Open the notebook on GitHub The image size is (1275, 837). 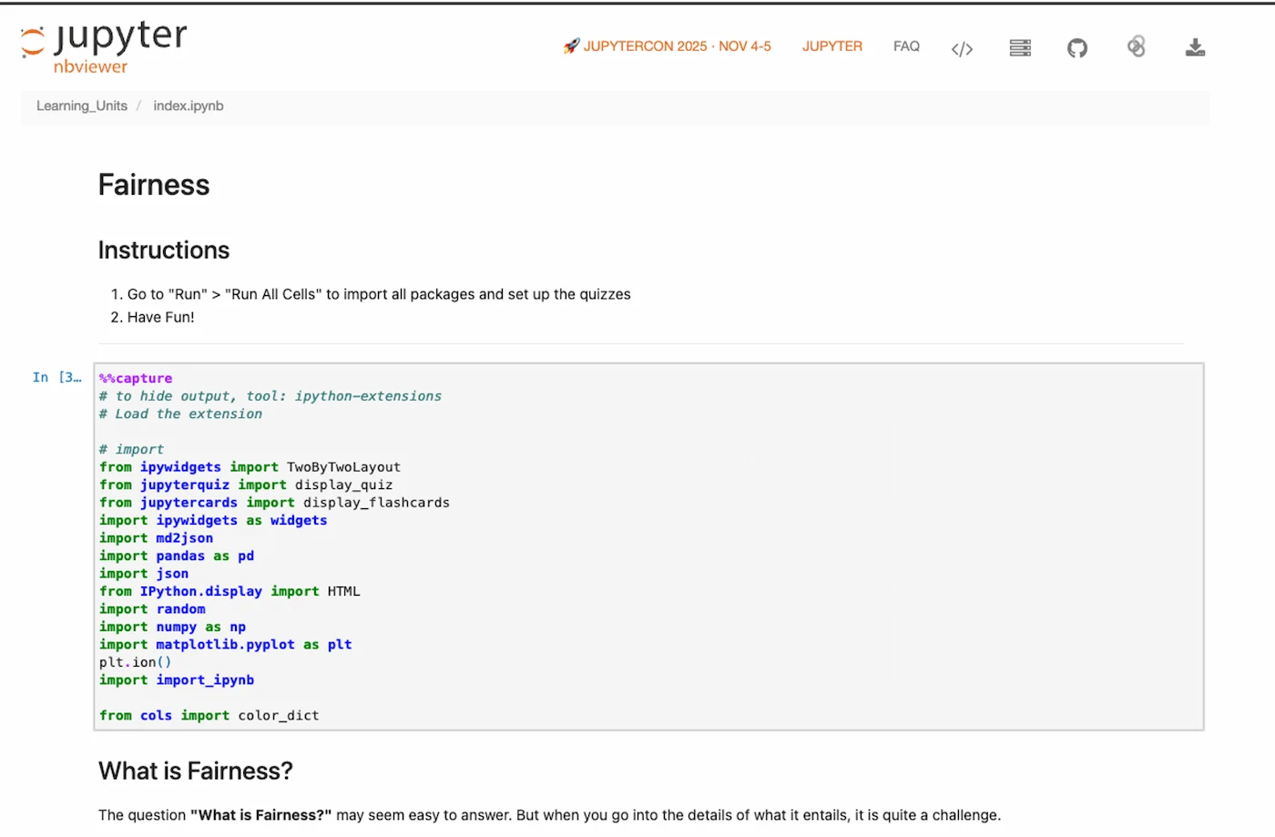(1077, 47)
